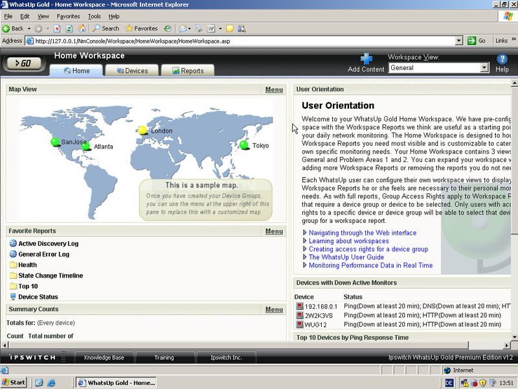Click the WhatsUp Gold GO menu button
This screenshot has height=389, width=518.
(x=24, y=63)
